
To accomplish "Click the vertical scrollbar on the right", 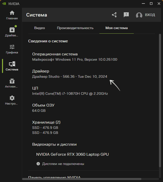I will (160, 100).
